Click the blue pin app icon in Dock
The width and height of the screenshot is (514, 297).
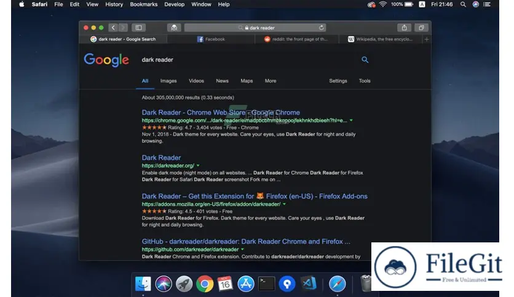287,283
